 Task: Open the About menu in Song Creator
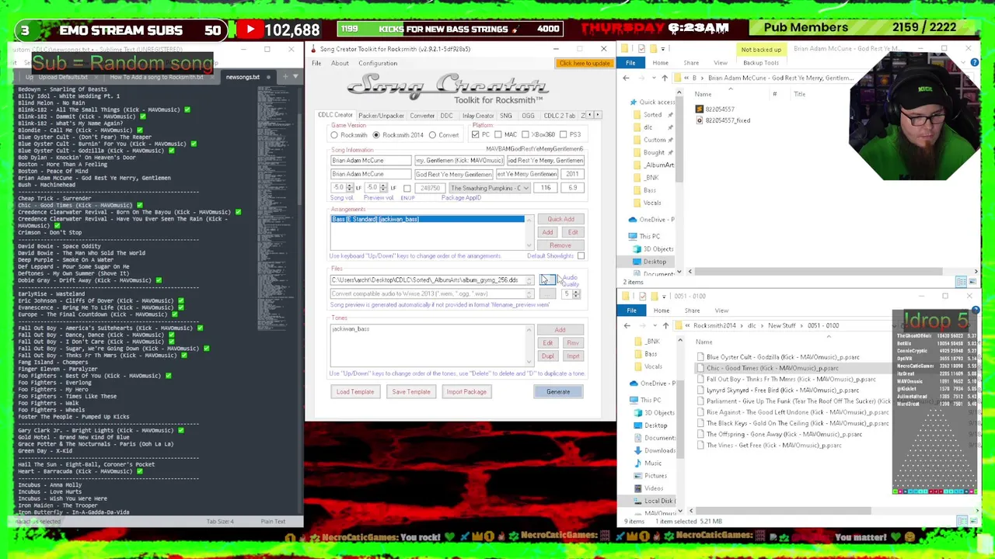coord(340,64)
